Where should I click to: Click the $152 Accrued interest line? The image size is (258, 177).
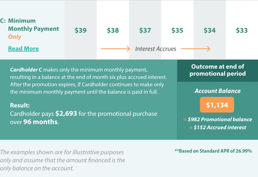[x=218, y=127]
